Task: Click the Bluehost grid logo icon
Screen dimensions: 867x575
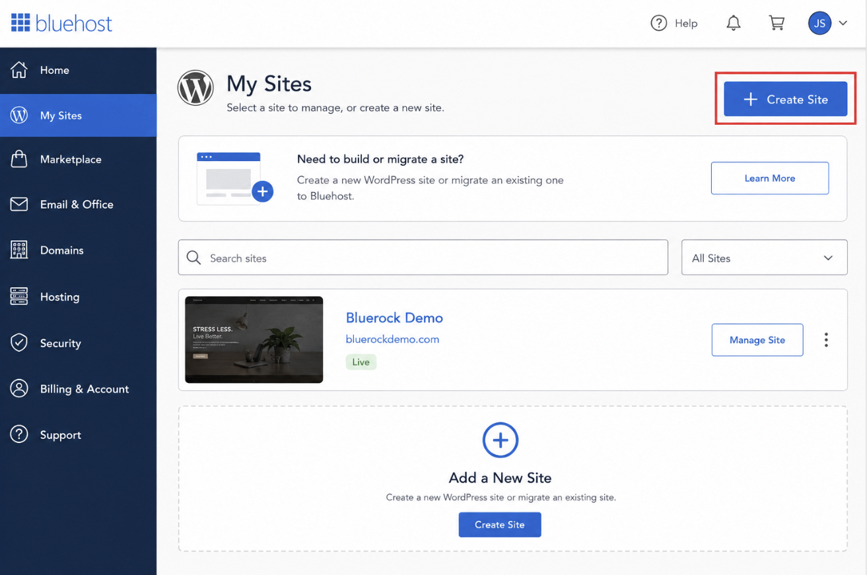Action: click(x=20, y=23)
